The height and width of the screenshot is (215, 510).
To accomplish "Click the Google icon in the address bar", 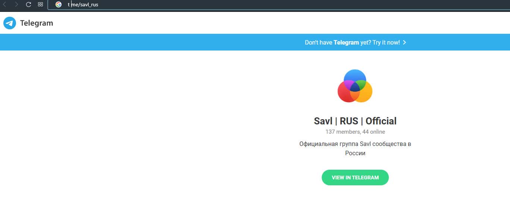I will coord(59,4).
